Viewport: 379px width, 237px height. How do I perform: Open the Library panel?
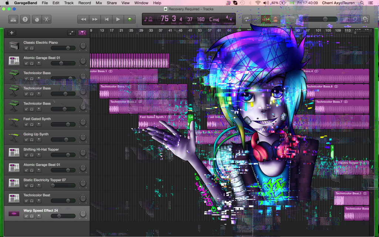[13, 19]
